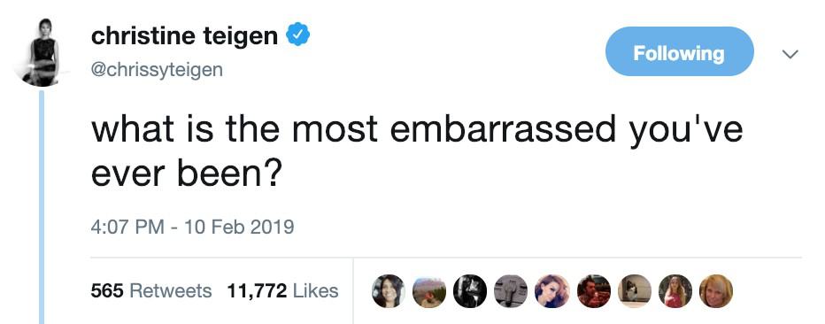
Task: Open the tweet author's profile picture
Action: coord(42,52)
